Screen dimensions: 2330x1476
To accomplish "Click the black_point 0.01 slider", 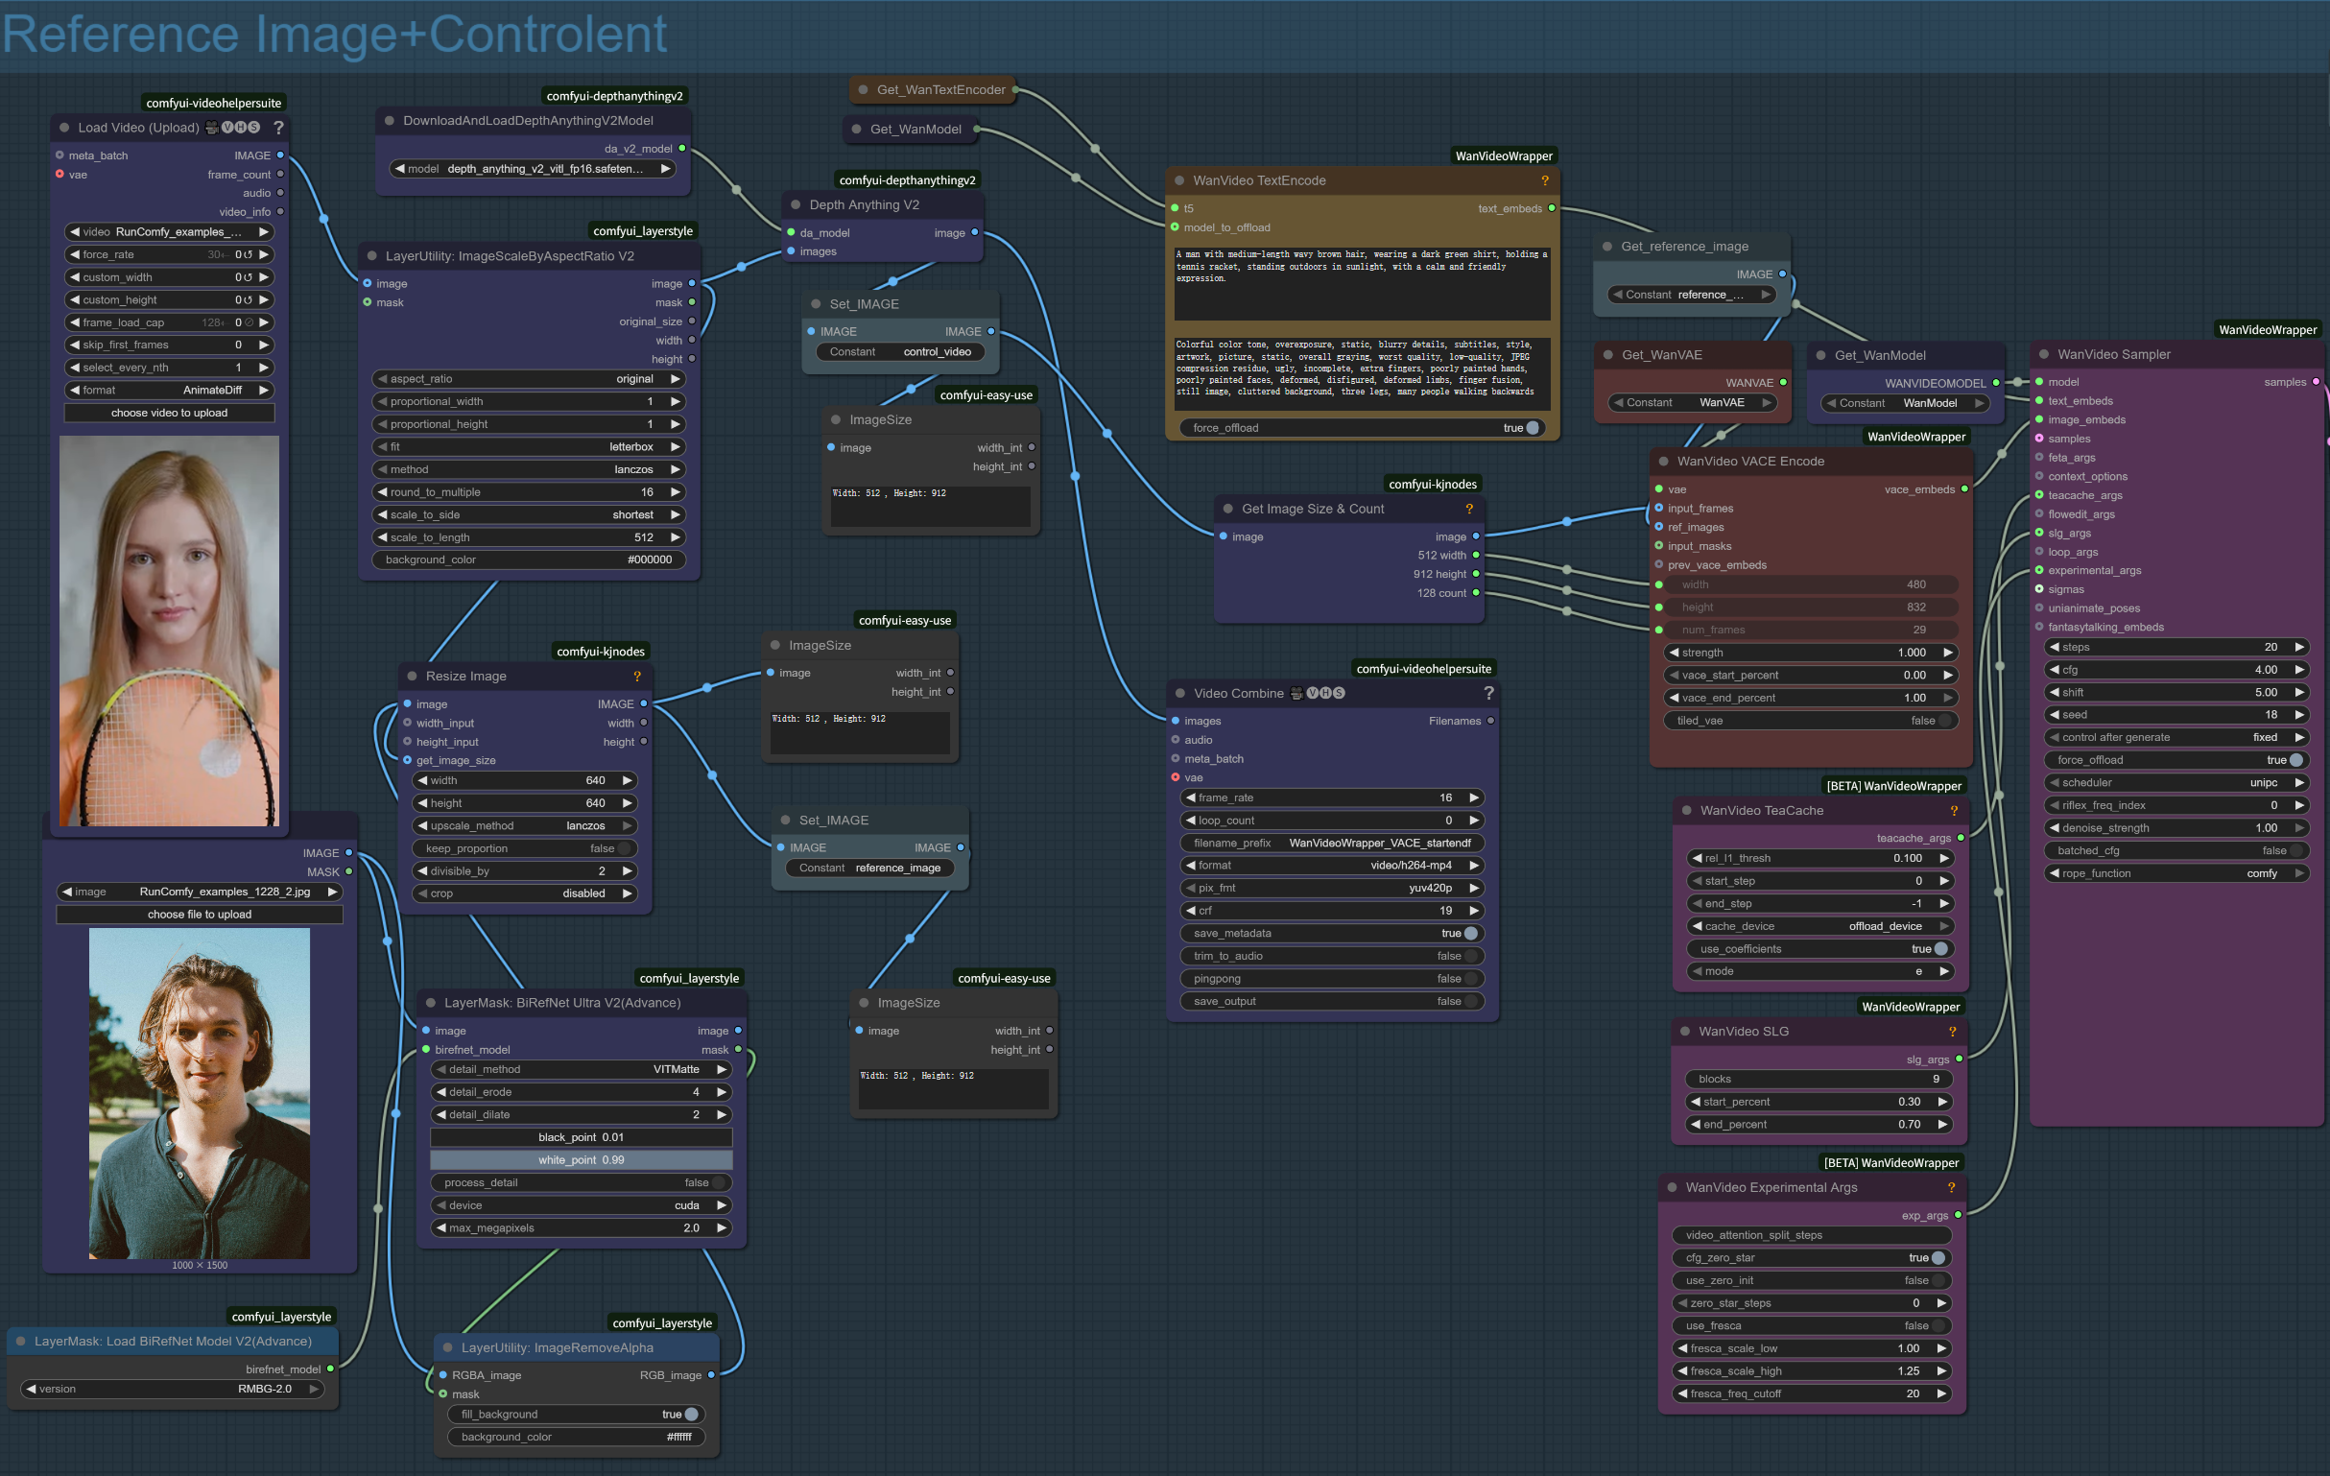I will tap(581, 1137).
